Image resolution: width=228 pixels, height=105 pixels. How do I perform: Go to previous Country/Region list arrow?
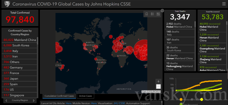tap(6, 100)
